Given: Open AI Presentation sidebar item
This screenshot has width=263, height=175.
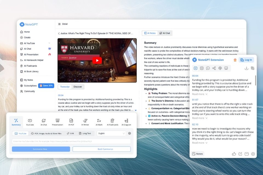Looking at the screenshot, I should 29,55.
